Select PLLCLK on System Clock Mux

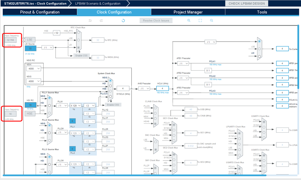110,96
